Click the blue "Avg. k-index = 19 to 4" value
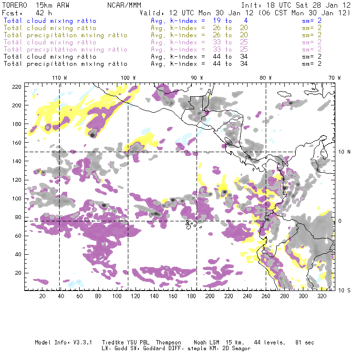 pos(199,21)
